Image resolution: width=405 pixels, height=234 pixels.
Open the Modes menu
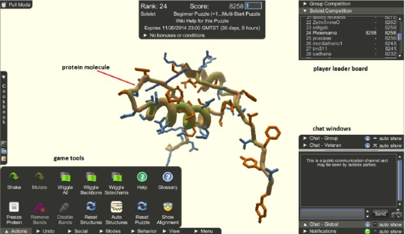pos(110,231)
